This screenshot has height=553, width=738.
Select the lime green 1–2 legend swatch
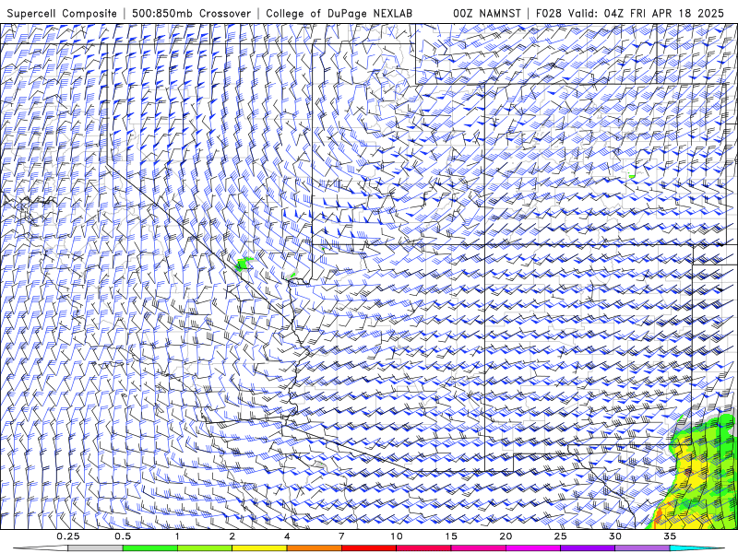204,548
